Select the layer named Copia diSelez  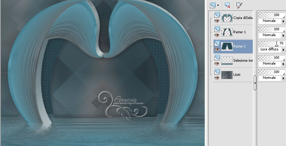[243, 18]
